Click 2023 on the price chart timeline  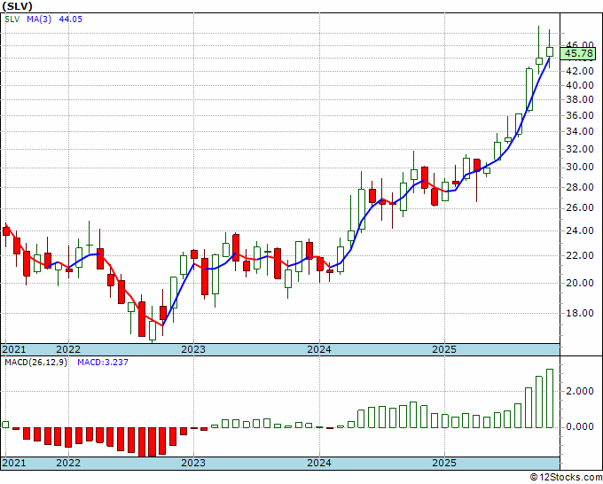[193, 350]
